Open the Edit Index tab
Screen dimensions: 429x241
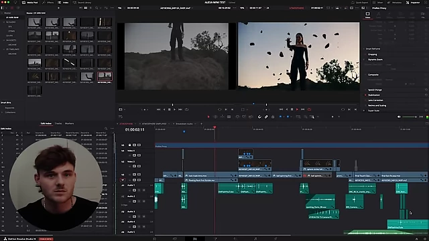[46, 123]
